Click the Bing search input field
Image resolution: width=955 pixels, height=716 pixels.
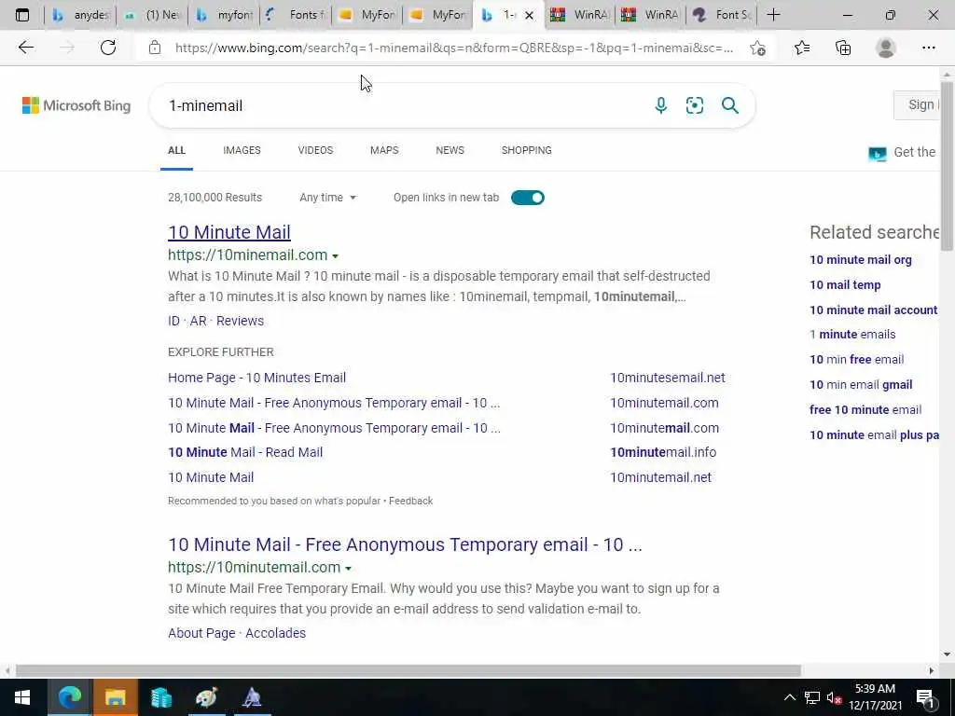pos(402,105)
